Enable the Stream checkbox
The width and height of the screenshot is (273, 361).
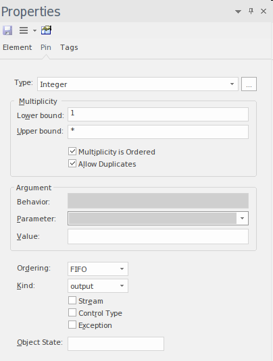point(72,300)
